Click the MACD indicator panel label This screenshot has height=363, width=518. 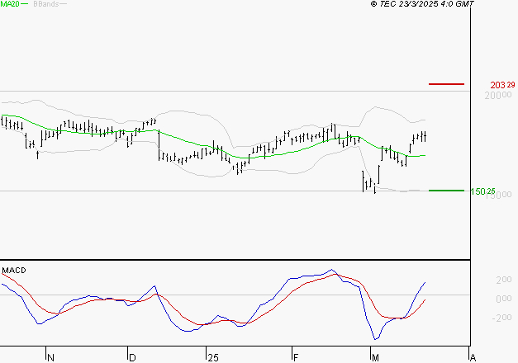[14, 271]
